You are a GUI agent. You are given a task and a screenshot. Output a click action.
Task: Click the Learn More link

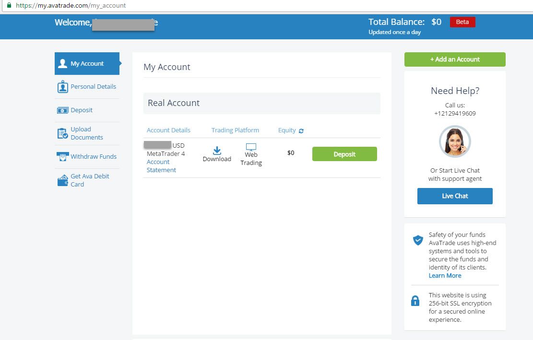coord(445,275)
